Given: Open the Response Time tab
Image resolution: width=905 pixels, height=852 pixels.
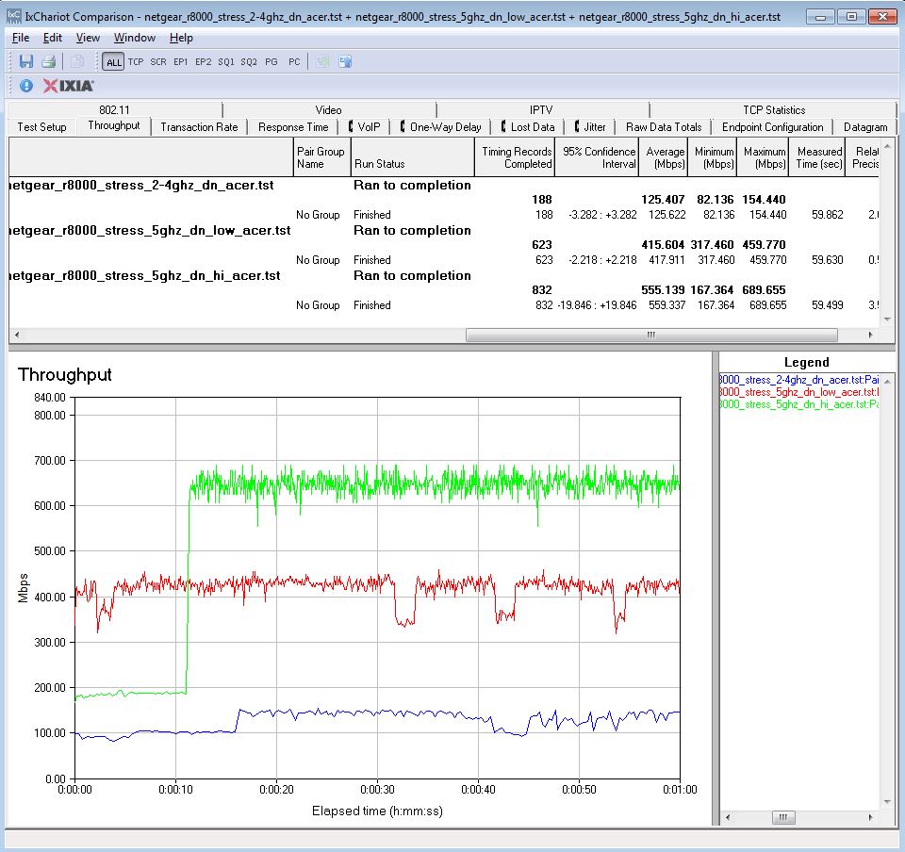Looking at the screenshot, I should tap(293, 127).
